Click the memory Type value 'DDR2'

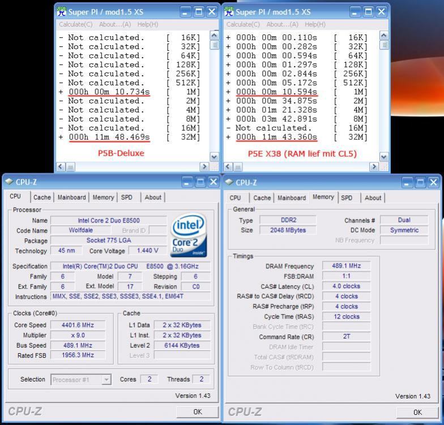pyautogui.click(x=288, y=220)
